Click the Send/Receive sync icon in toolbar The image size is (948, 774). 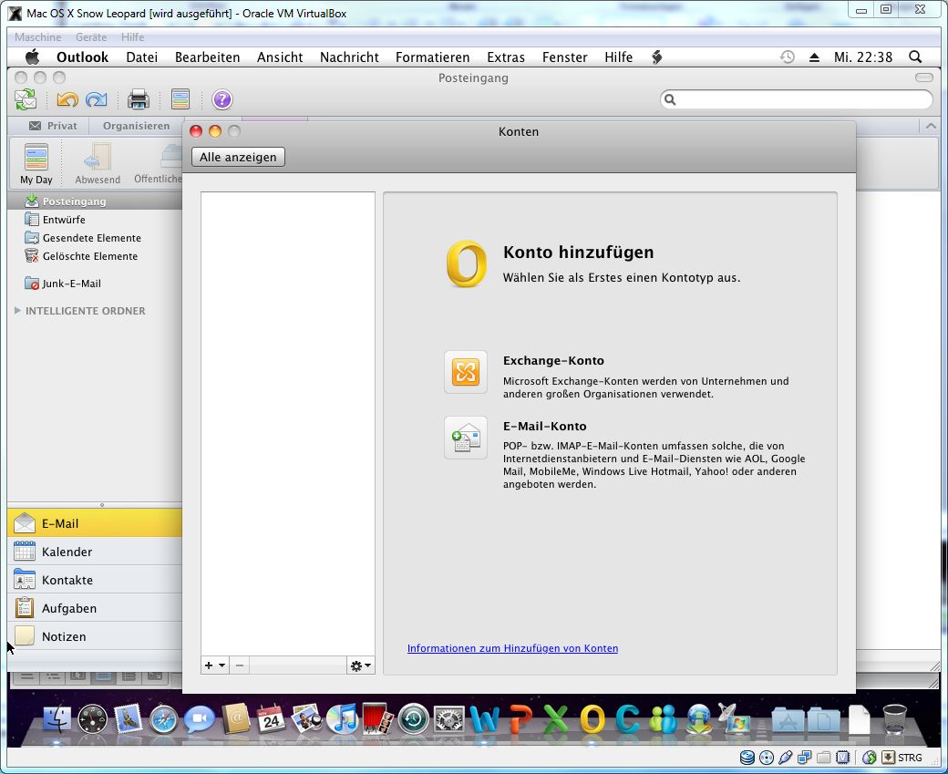click(x=26, y=99)
